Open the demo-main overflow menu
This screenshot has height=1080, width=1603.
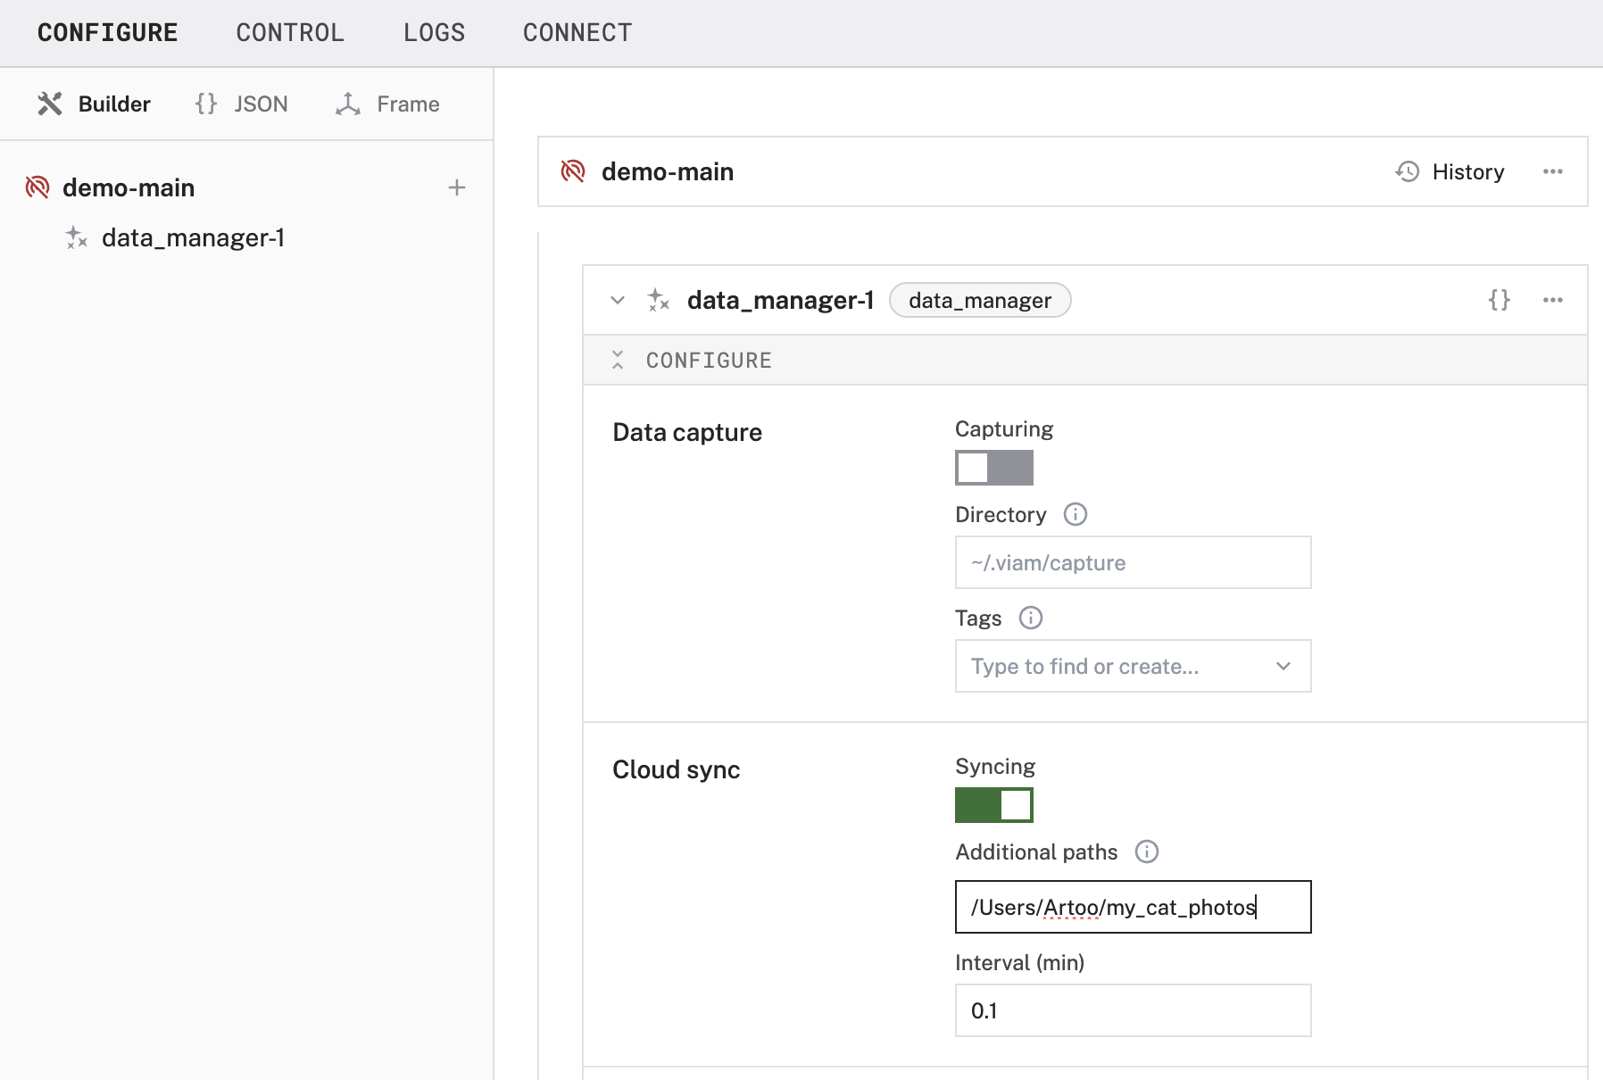coord(1553,171)
